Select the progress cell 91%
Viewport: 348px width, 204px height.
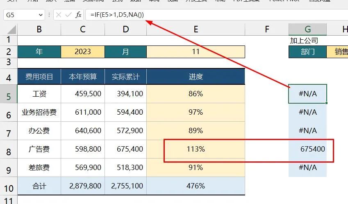[196, 168]
